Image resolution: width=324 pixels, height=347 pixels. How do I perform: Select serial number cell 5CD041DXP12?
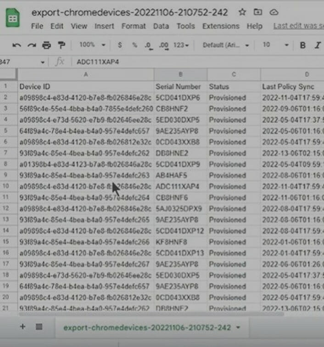click(181, 231)
